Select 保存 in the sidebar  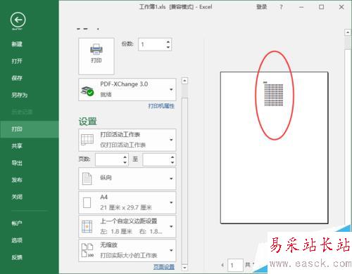point(17,78)
